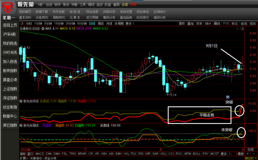Zoom in the chart with the plus button
The height and width of the screenshot is (160, 258).
pos(248,154)
